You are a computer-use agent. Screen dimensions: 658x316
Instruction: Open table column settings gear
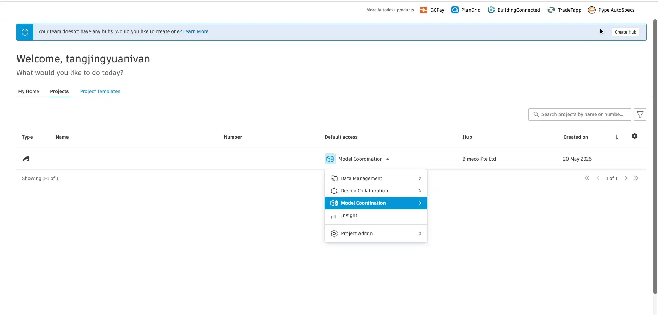click(x=635, y=136)
